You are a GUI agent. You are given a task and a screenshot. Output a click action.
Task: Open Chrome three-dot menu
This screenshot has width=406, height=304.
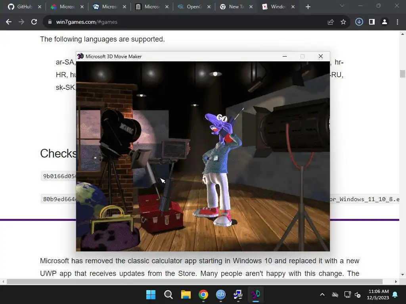click(x=397, y=22)
